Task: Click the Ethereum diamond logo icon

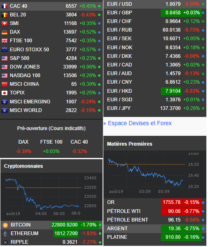Action: [5, 234]
